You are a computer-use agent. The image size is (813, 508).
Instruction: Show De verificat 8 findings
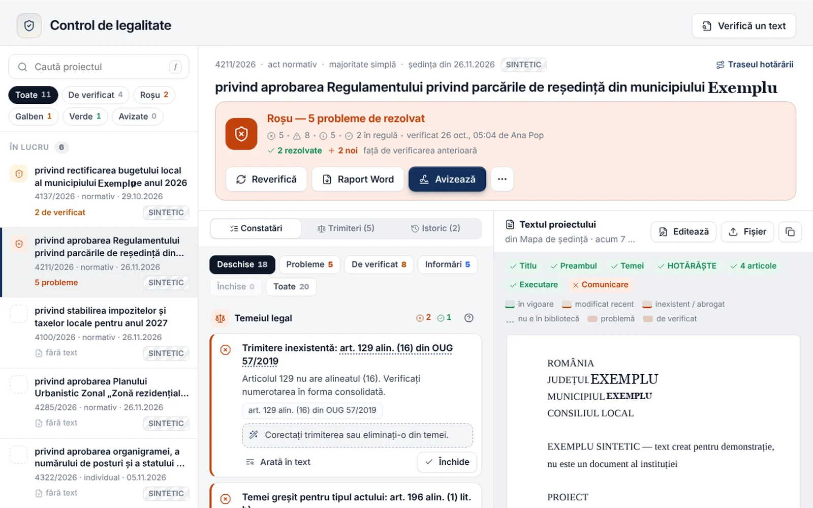tap(379, 264)
